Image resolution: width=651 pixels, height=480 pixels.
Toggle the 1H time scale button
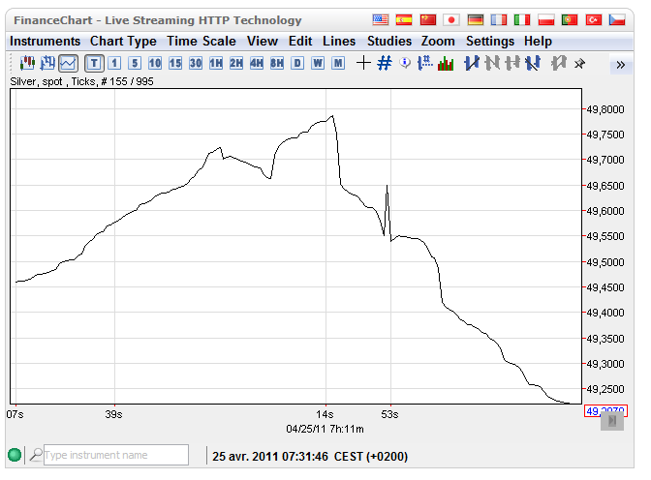coord(216,64)
